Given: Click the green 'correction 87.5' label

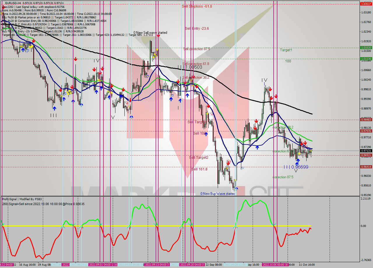Looking at the screenshot, I should pyautogui.click(x=283, y=177).
